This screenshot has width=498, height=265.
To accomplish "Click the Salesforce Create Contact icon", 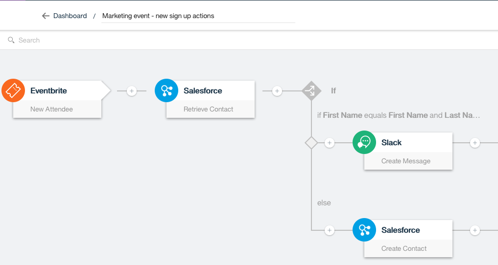I will pyautogui.click(x=364, y=230).
